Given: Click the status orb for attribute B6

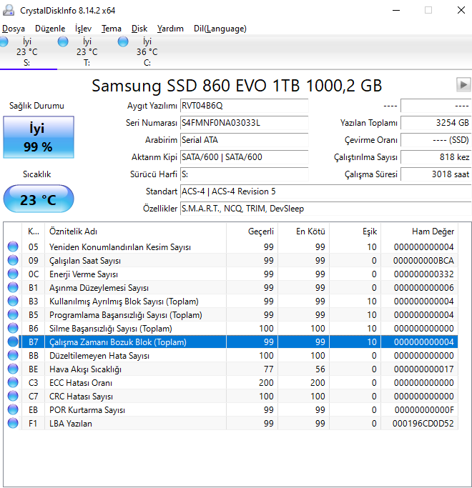Looking at the screenshot, I should 13,328.
